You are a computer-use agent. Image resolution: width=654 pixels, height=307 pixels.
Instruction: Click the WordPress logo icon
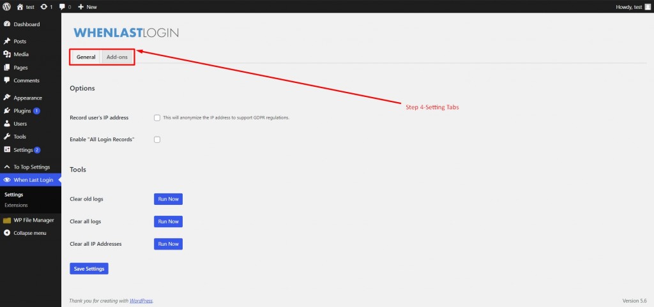pyautogui.click(x=6, y=6)
